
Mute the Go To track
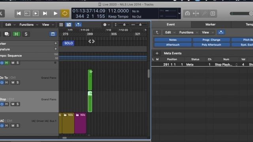(13, 82)
